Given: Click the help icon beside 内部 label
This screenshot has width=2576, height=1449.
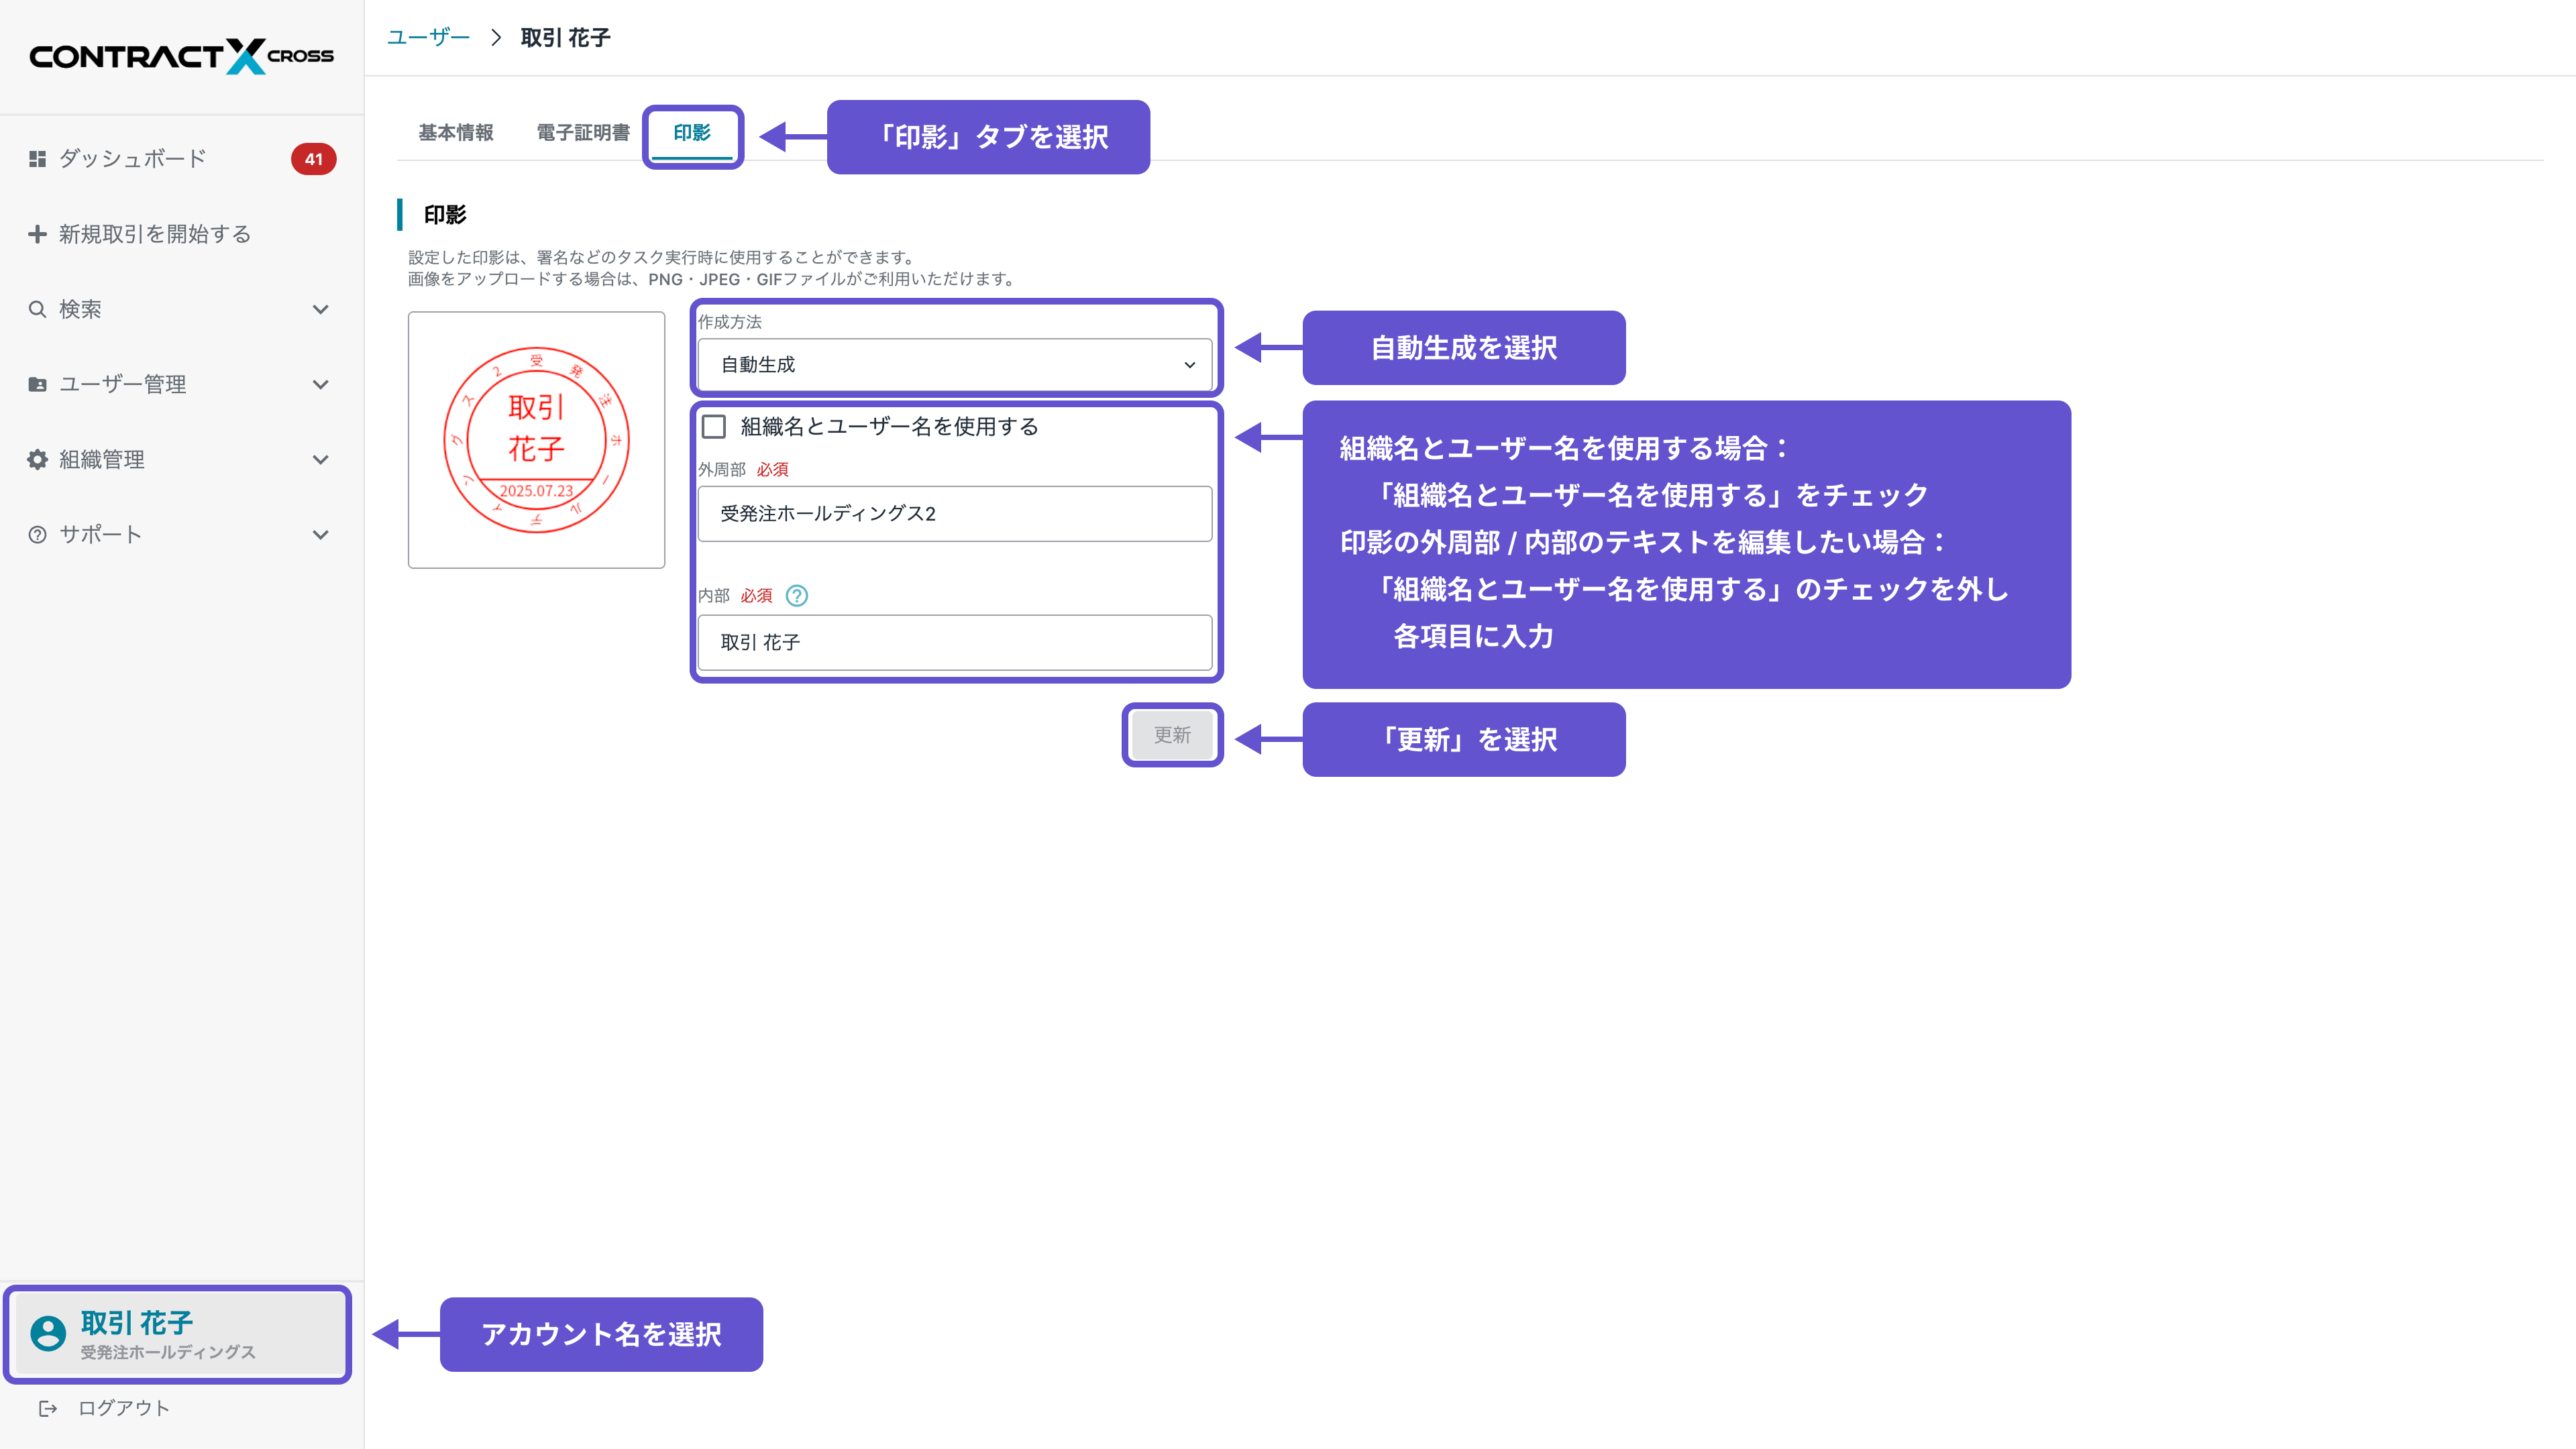Looking at the screenshot, I should coord(796,596).
